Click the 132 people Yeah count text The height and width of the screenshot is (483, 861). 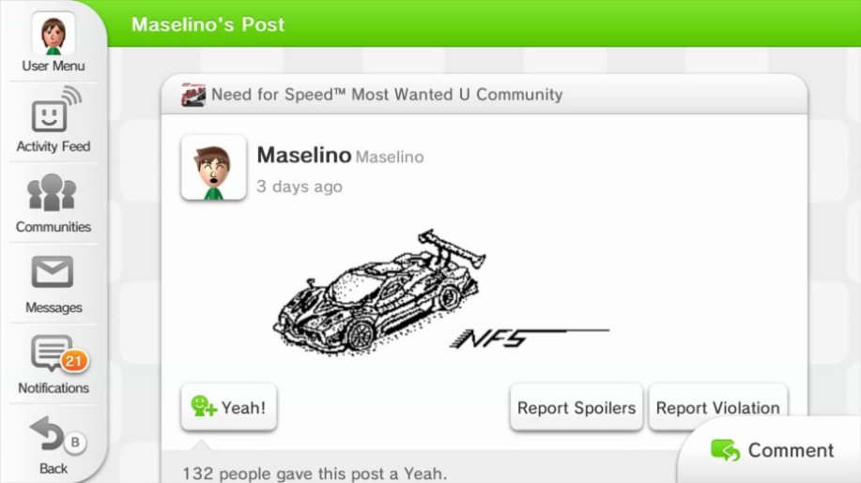point(315,474)
